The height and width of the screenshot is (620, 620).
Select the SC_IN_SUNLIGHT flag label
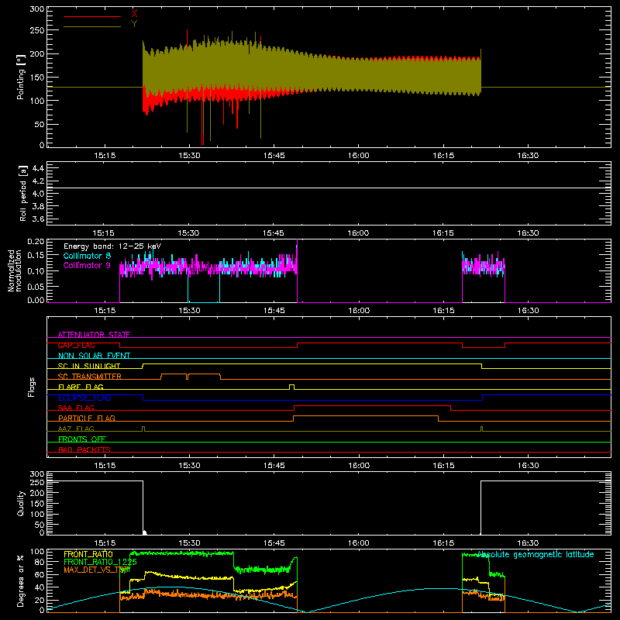click(x=89, y=366)
